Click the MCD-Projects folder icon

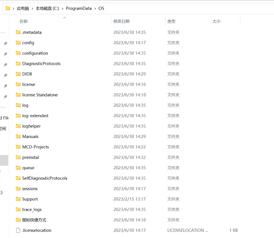[x=18, y=147]
